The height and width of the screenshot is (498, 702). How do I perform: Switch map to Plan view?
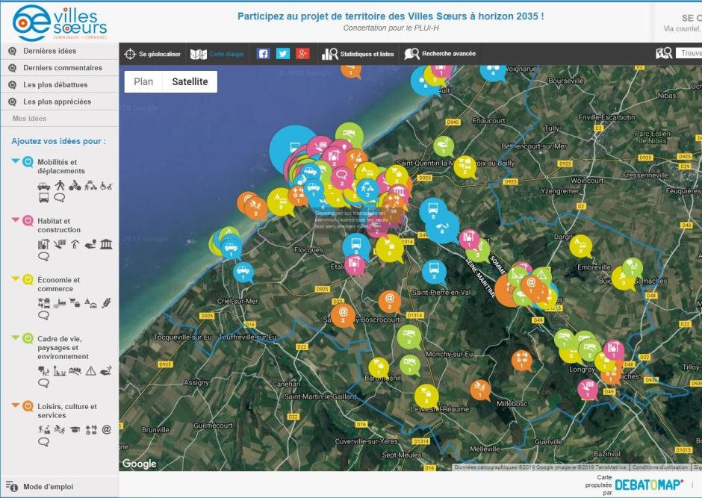[143, 82]
